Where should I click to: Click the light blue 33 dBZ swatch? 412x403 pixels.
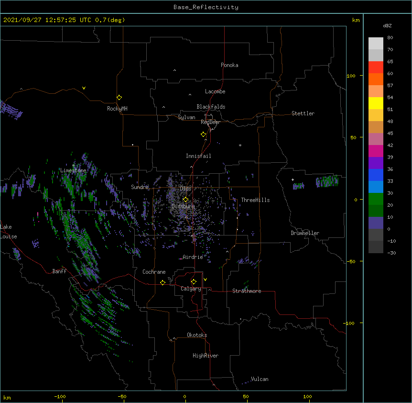pyautogui.click(x=376, y=187)
